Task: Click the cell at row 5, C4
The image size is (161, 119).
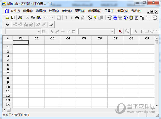Action: point(68,65)
